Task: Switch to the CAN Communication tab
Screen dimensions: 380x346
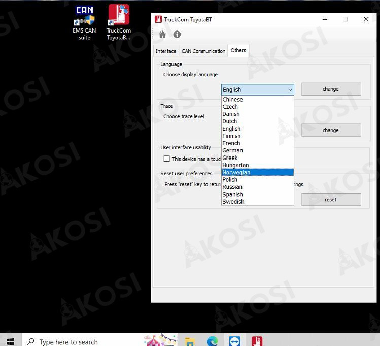Action: 203,51
